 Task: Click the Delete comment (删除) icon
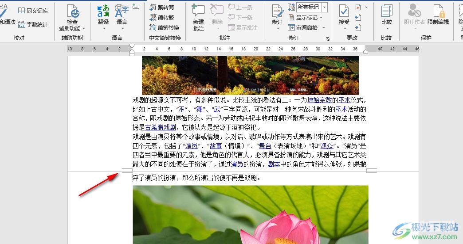tap(217, 11)
